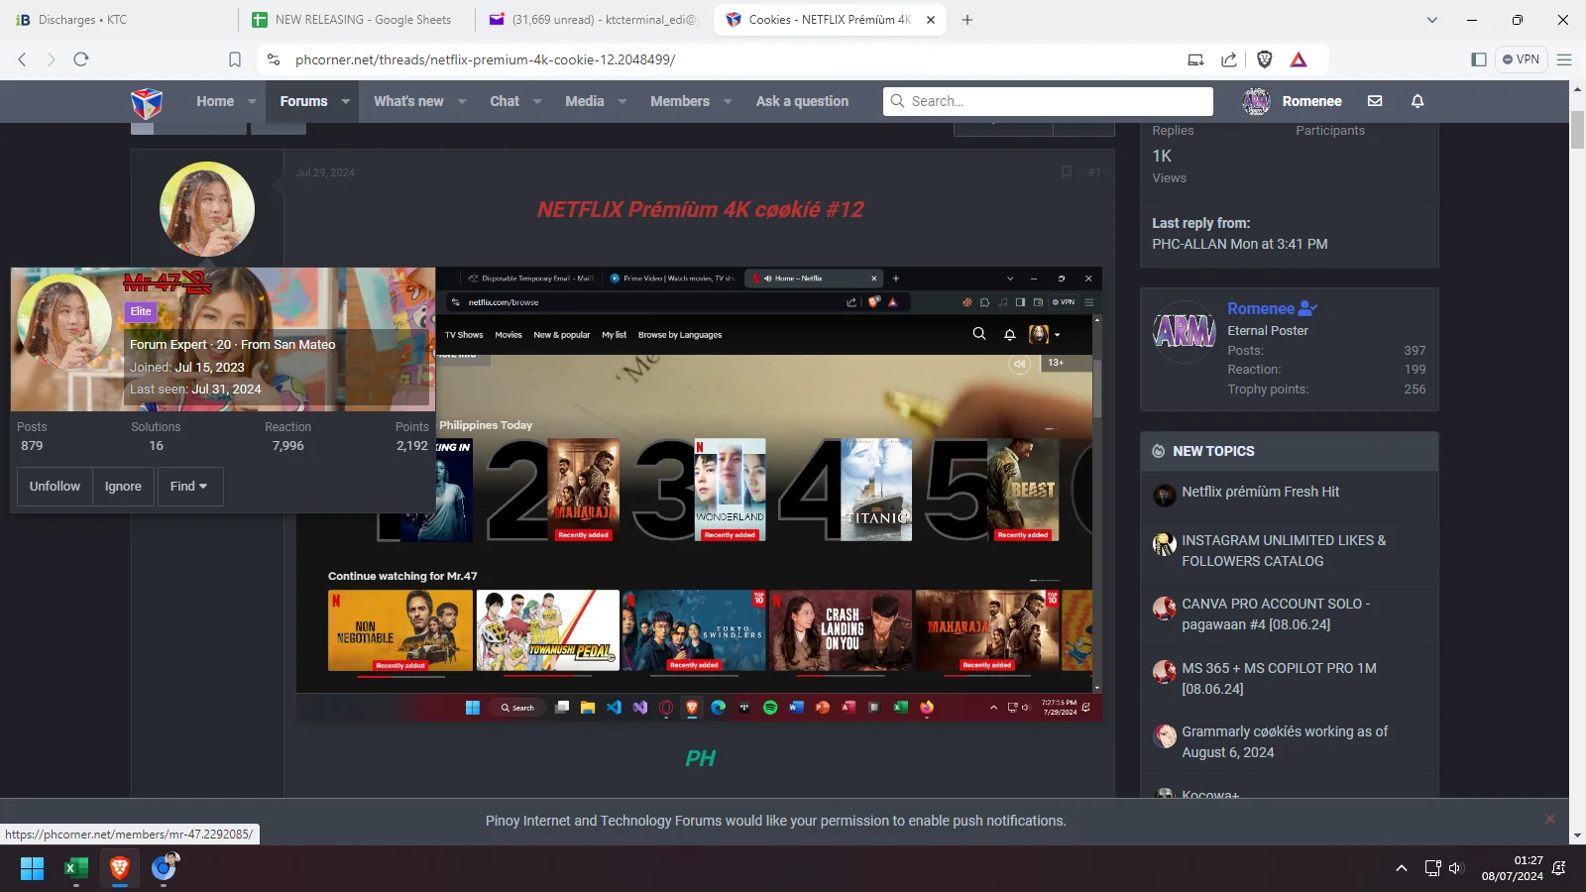1586x892 pixels.
Task: Click the forum search input field
Action: click(1048, 101)
